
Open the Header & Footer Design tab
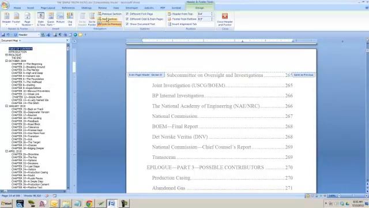coord(199,8)
